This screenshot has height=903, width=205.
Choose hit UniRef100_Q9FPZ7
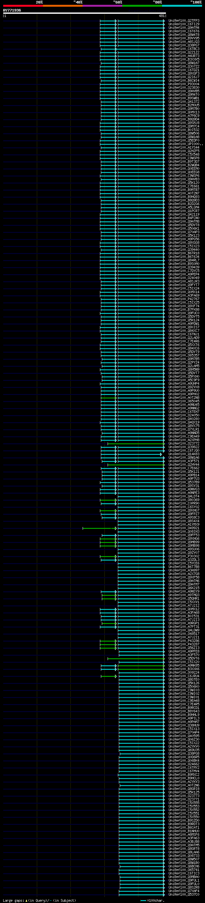[184, 514]
